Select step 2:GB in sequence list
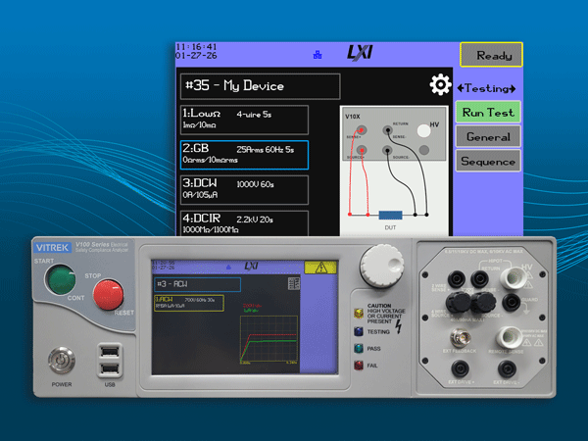 point(244,155)
